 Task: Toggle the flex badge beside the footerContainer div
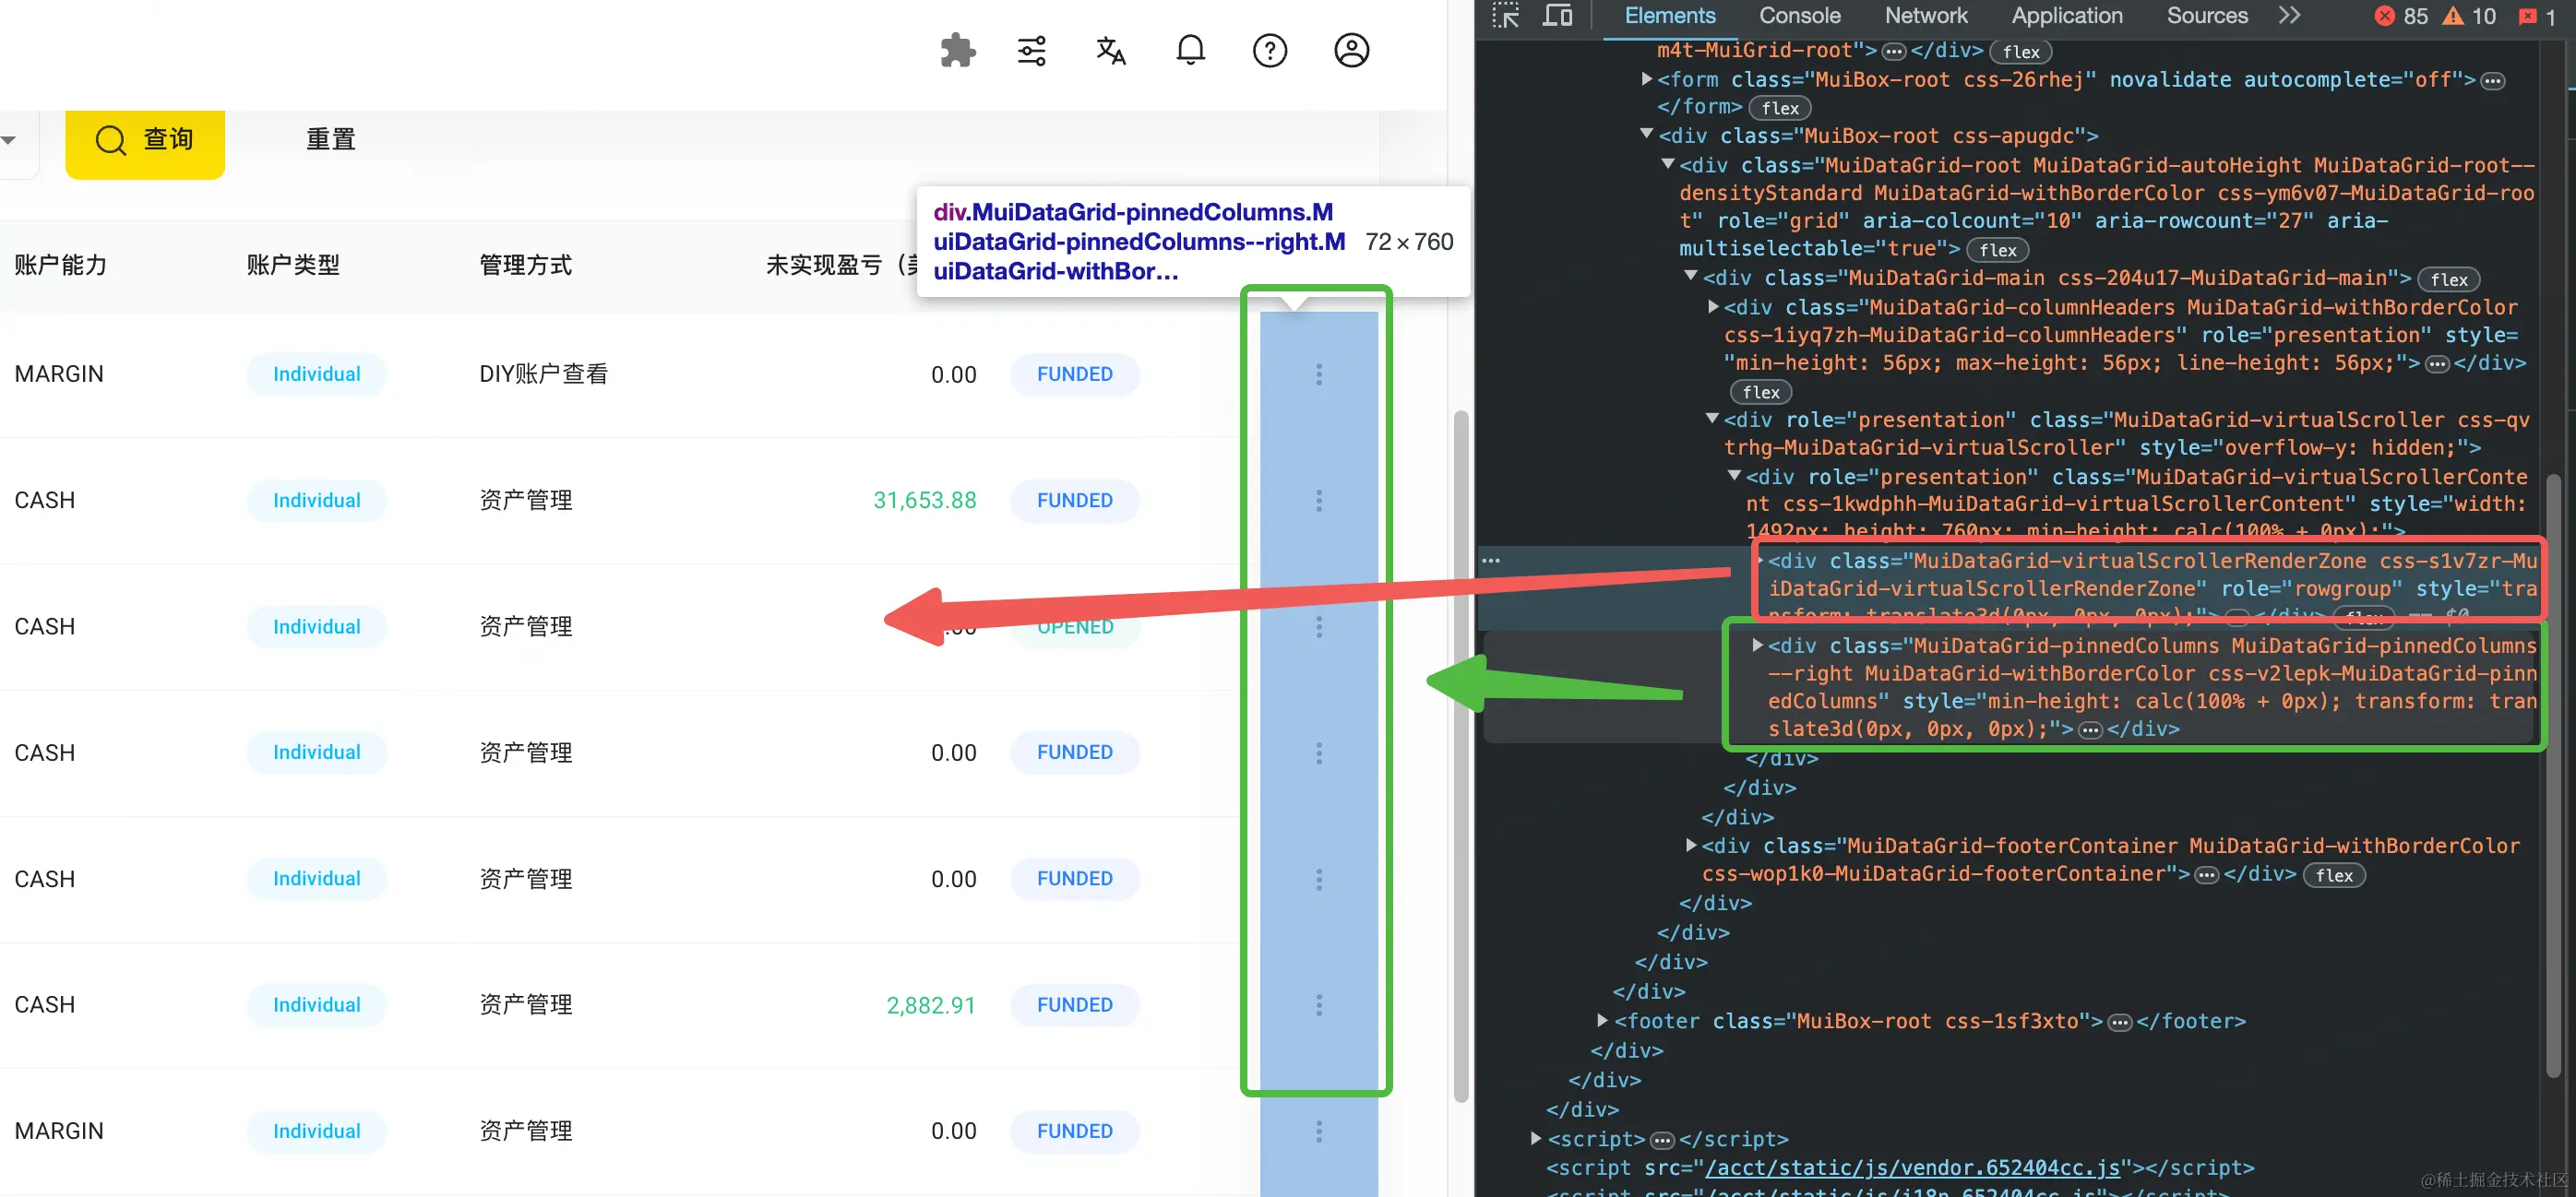coord(2334,875)
